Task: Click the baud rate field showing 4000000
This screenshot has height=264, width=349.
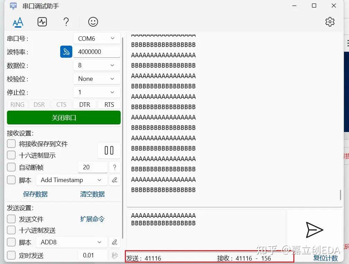Action: (97, 51)
